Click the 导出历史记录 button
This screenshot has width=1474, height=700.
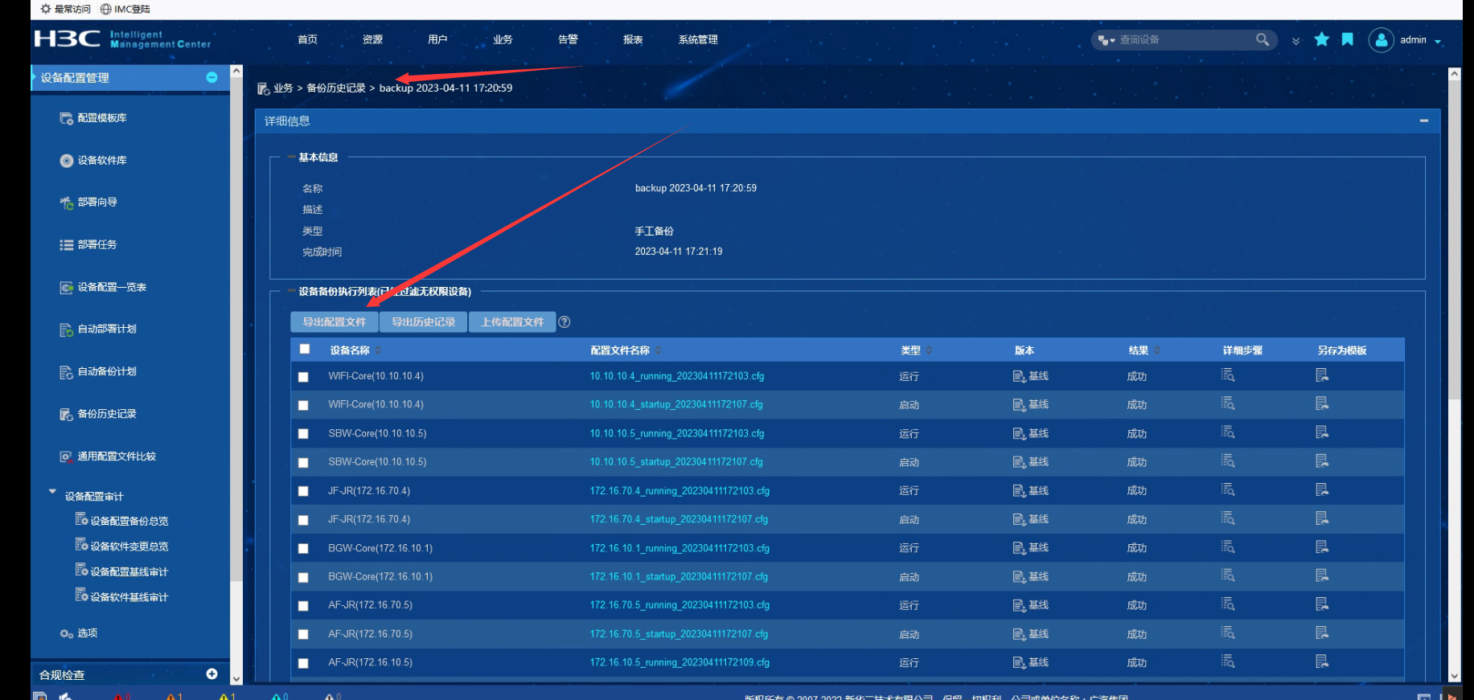coord(423,321)
